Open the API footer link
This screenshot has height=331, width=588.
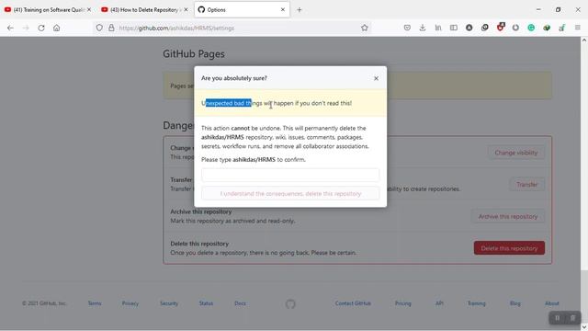click(439, 303)
